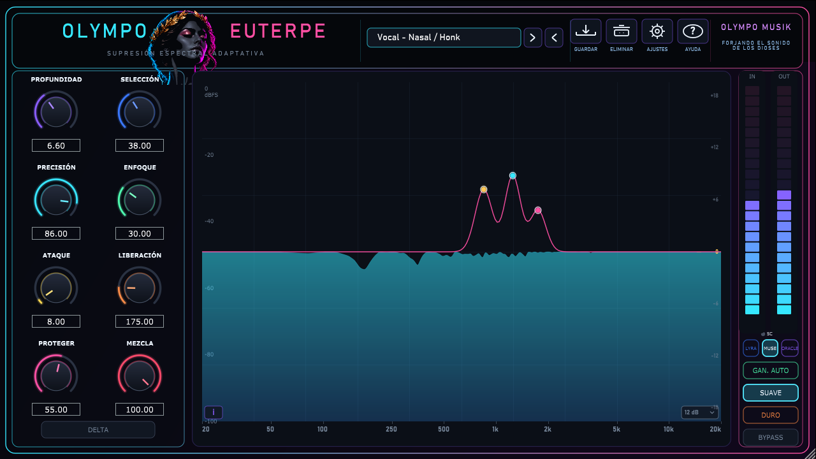Click the OUT level meter
The width and height of the screenshot is (816, 459).
784,200
